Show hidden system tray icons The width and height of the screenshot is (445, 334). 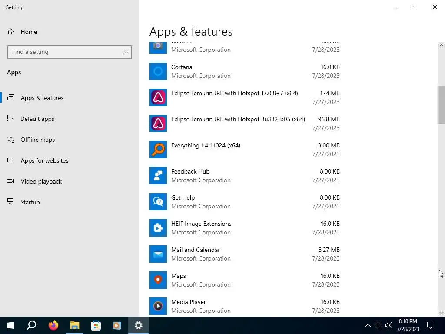[368, 325]
